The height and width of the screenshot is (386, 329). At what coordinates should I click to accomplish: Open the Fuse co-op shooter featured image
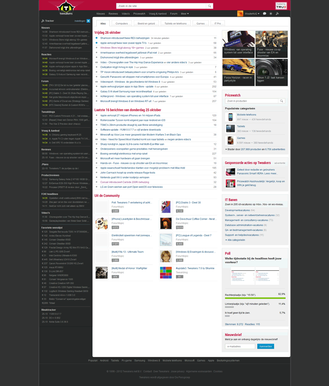(x=272, y=44)
